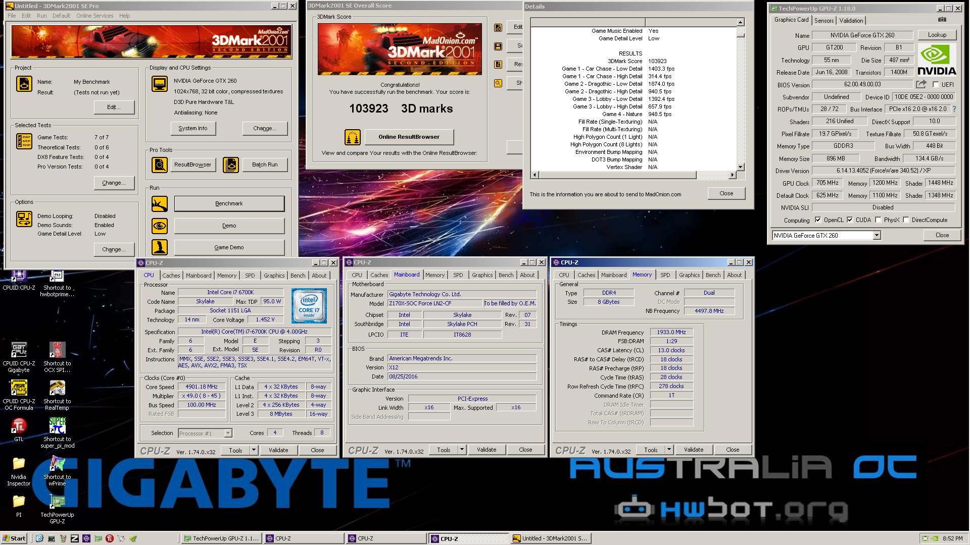Click the Details vertical scrollbar down arrow

[740, 167]
